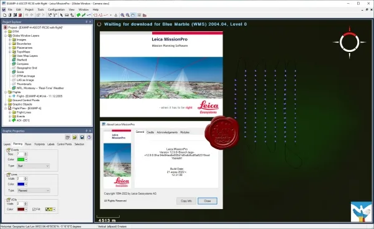374x229 pixels.
Task: Click the Copy Info button
Action: 186,201
